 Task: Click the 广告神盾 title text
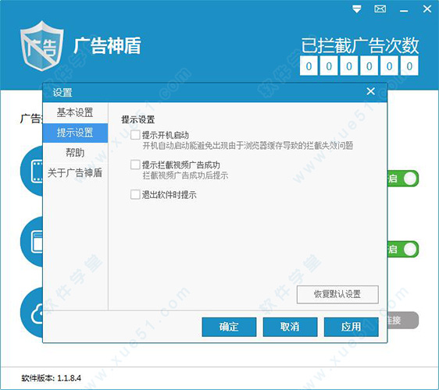[x=107, y=45]
